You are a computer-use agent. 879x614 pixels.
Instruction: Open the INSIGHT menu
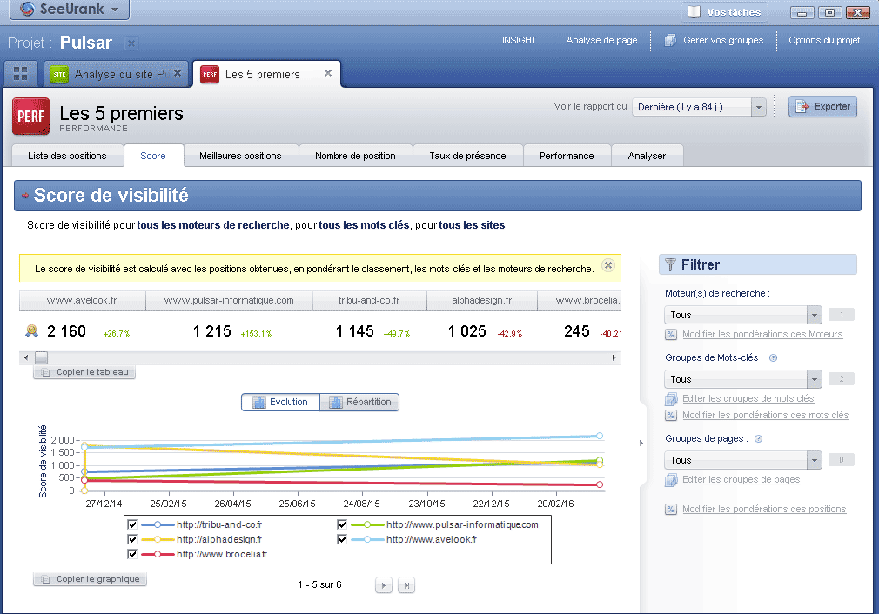tap(519, 40)
